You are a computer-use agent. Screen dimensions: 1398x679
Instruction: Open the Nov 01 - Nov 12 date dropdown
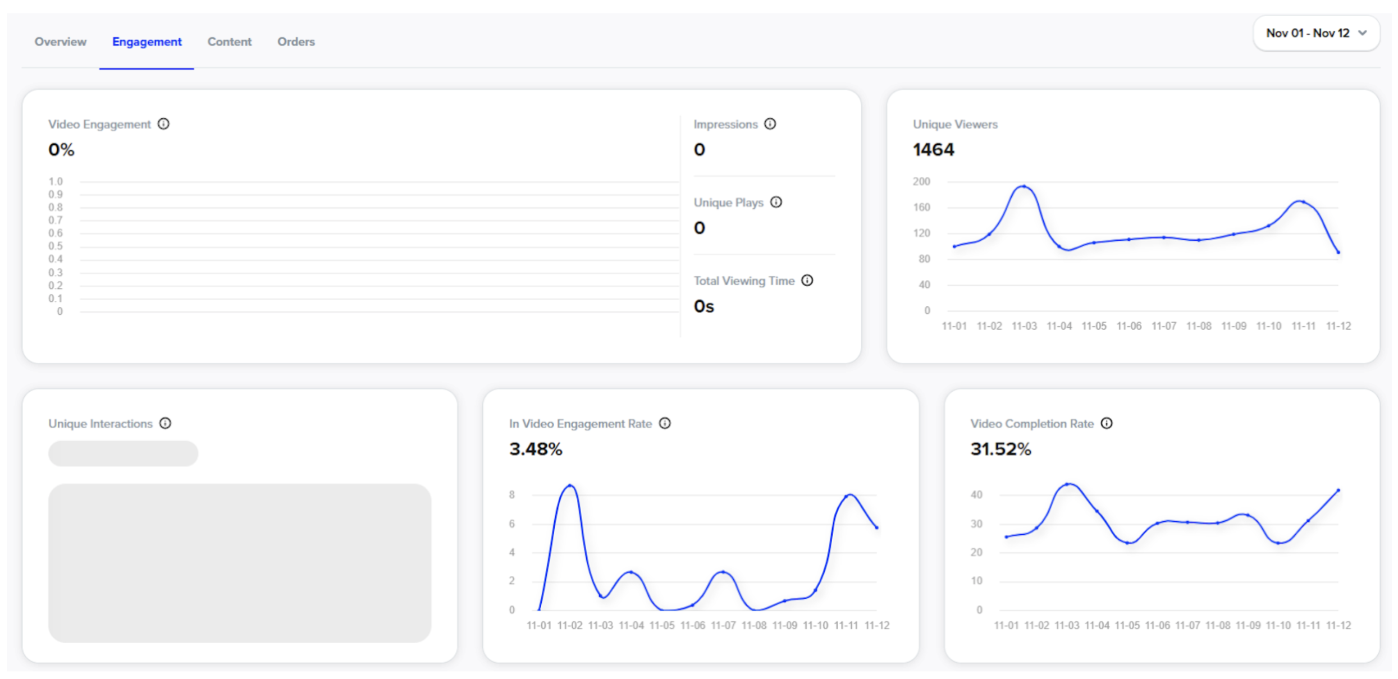point(1307,33)
